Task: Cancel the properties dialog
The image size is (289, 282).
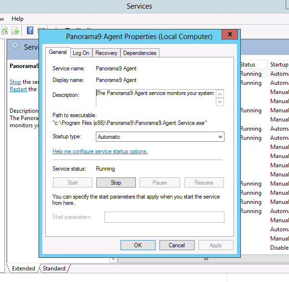Action: point(177,245)
